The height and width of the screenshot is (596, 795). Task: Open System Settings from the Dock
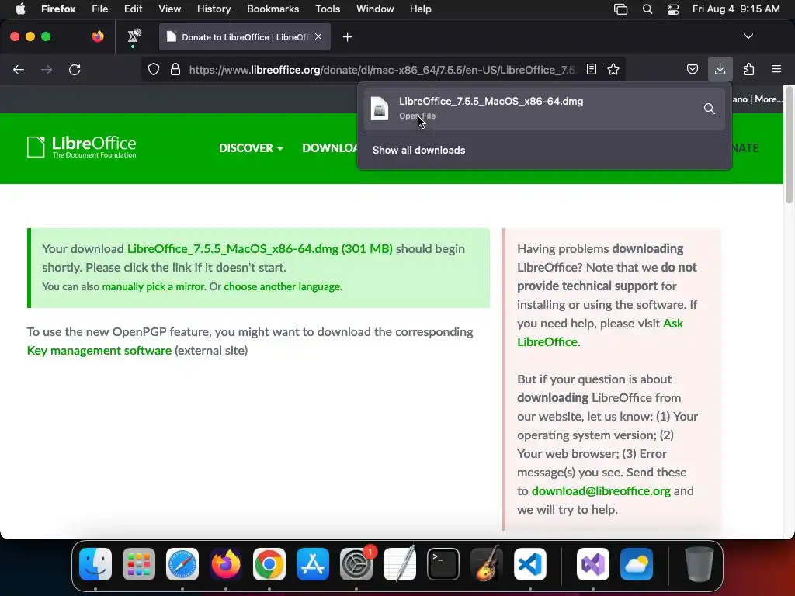[x=356, y=564]
